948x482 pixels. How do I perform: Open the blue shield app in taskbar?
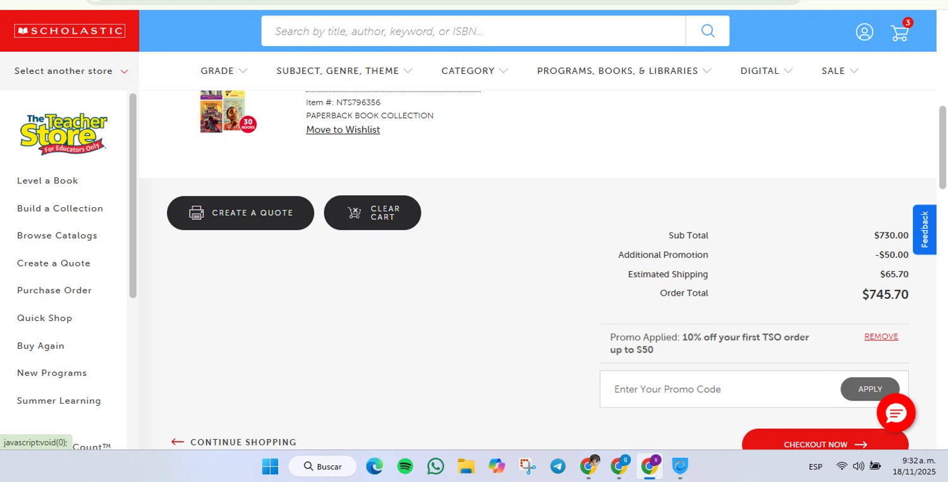(680, 466)
